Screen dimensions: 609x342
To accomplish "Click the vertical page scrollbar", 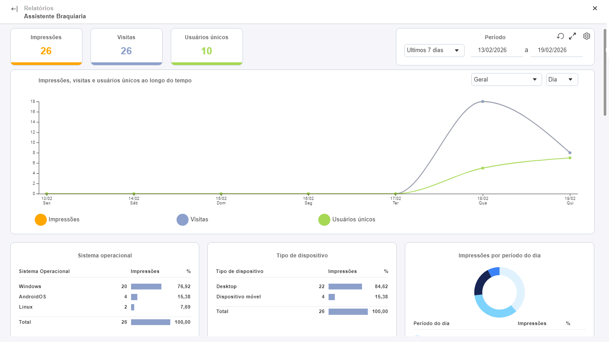I will point(605,72).
